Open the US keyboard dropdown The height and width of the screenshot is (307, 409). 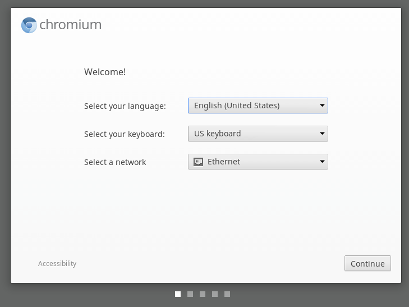point(258,134)
